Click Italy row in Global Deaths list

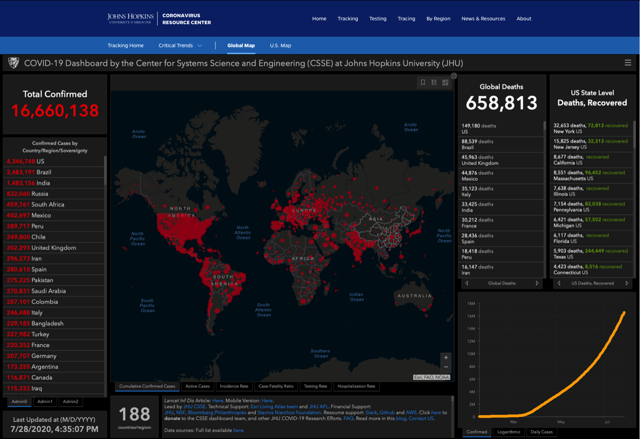pos(501,192)
